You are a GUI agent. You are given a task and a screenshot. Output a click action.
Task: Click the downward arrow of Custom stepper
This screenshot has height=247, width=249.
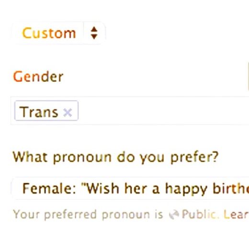click(94, 36)
